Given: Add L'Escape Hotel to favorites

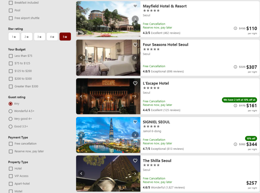Looking at the screenshot, I should click(x=135, y=83).
